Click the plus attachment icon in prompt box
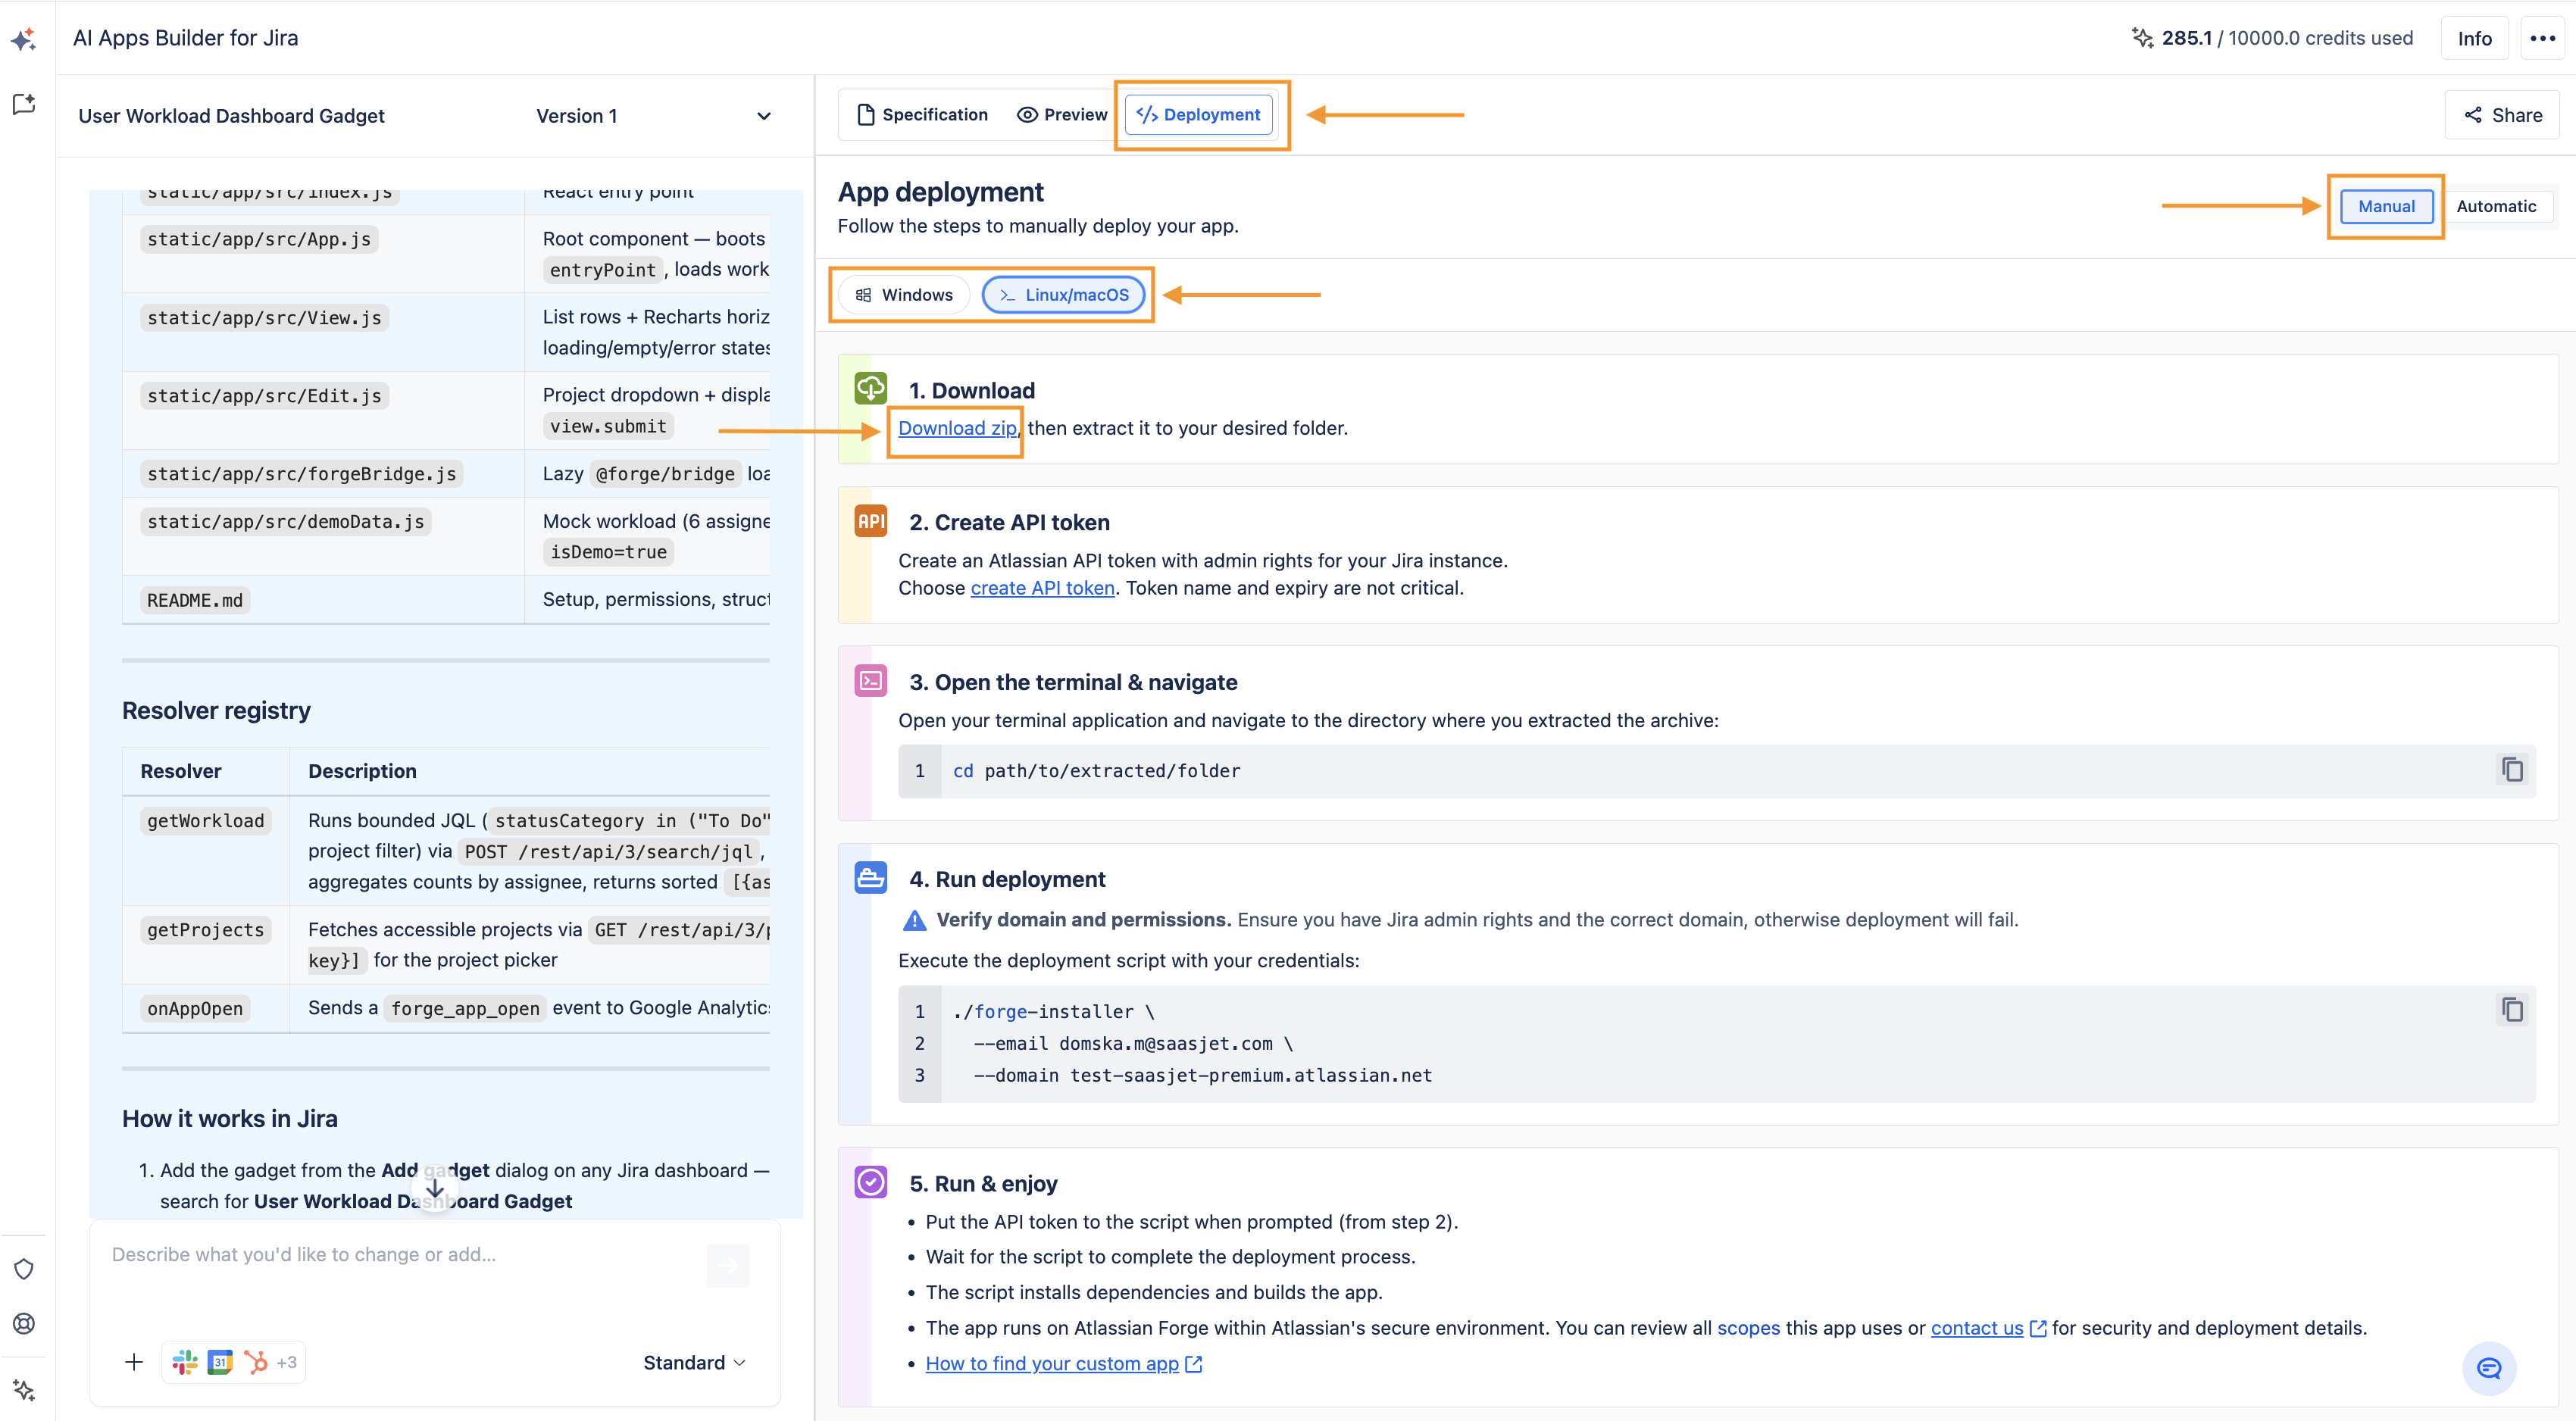Screen dimensions: 2576x1421 pos(134,1362)
